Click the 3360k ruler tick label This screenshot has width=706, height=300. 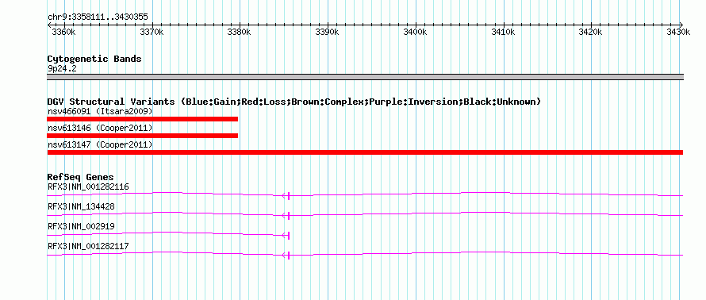coord(64,32)
